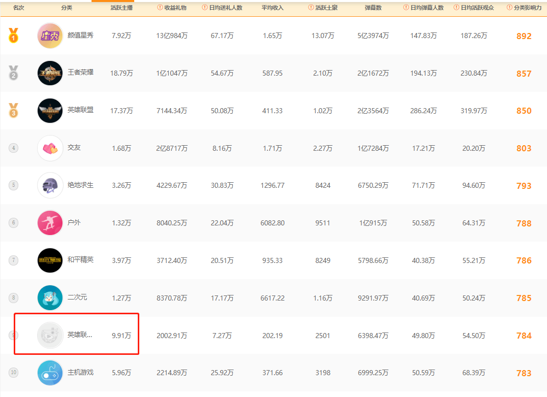The width and height of the screenshot is (547, 397).
Task: Click the 和平精英 logo avatar
Action: [50, 260]
